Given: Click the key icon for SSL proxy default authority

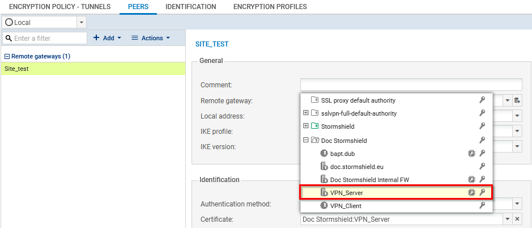Looking at the screenshot, I should (x=482, y=100).
